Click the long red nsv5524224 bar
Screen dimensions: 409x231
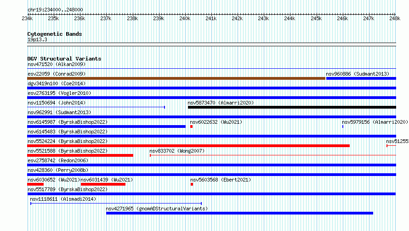(x=188, y=146)
